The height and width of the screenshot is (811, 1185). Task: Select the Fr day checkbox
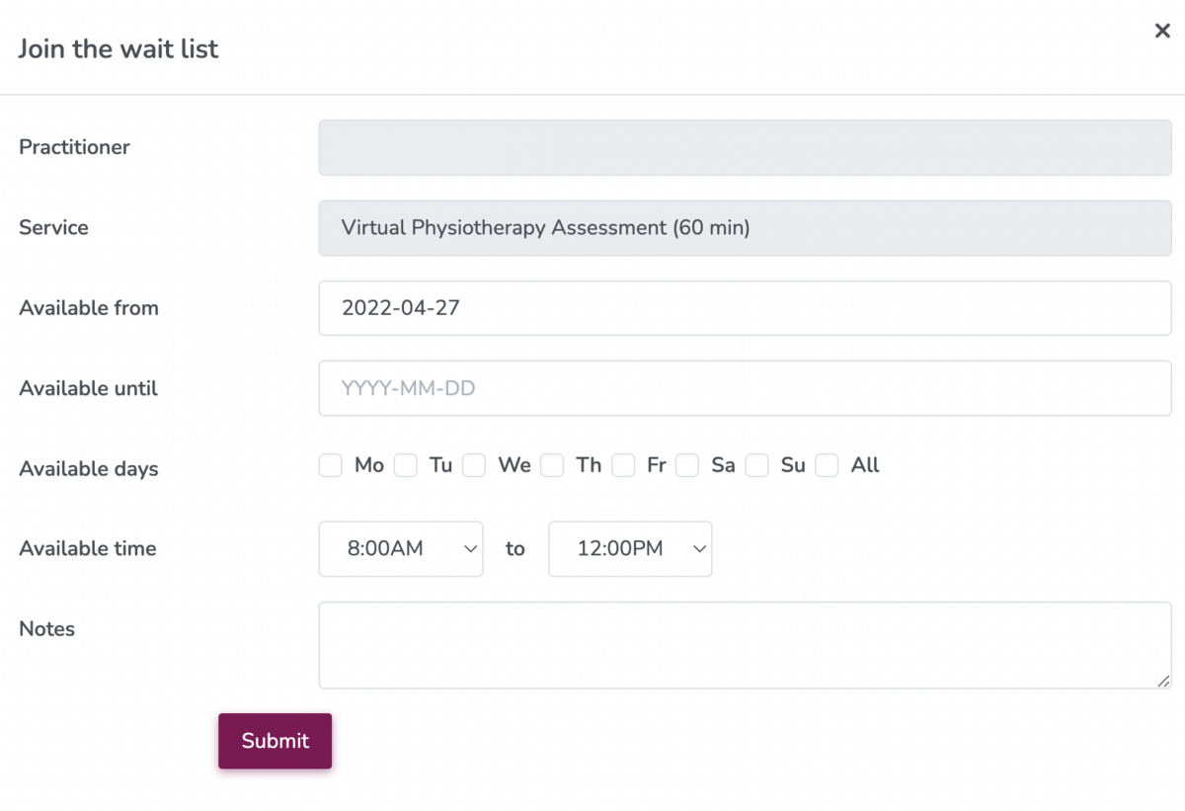[x=623, y=465]
